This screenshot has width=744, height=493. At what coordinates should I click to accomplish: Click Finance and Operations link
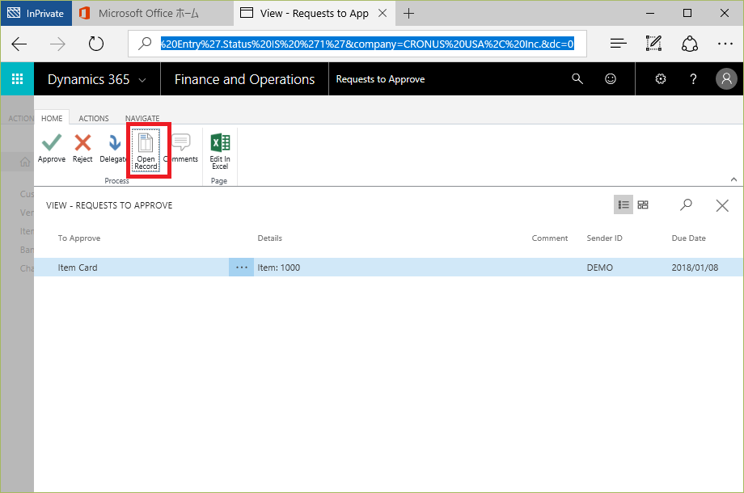tap(244, 79)
